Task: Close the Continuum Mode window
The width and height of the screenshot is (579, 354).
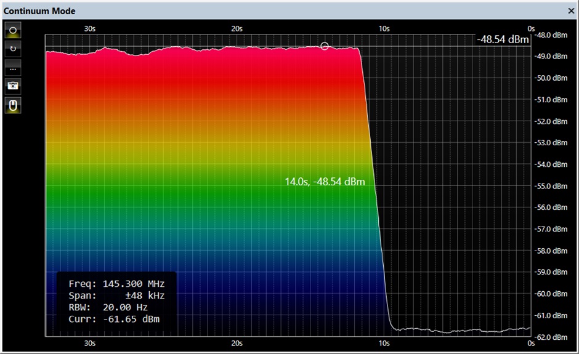Action: 571,11
